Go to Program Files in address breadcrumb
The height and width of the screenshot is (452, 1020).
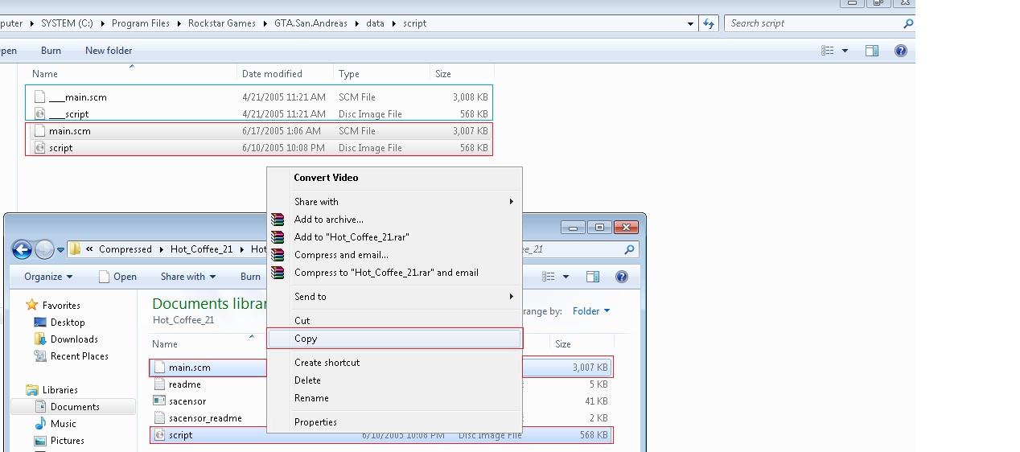click(x=141, y=23)
